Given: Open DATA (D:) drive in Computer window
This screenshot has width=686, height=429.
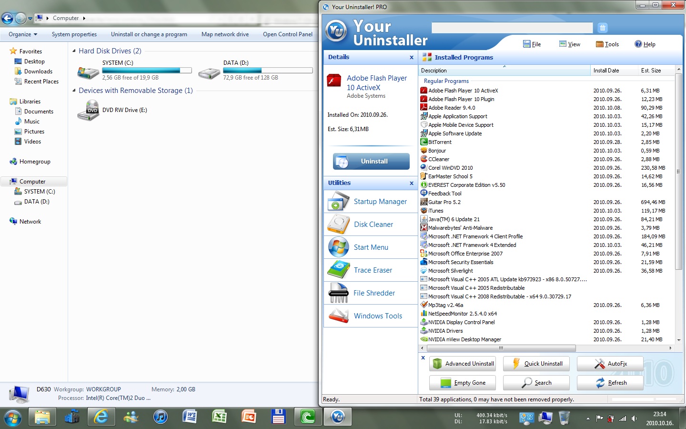Looking at the screenshot, I should pyautogui.click(x=255, y=70).
